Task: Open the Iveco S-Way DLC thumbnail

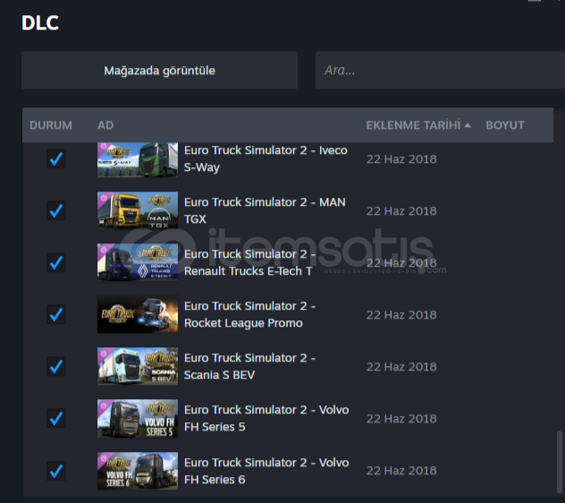Action: pyautogui.click(x=138, y=159)
